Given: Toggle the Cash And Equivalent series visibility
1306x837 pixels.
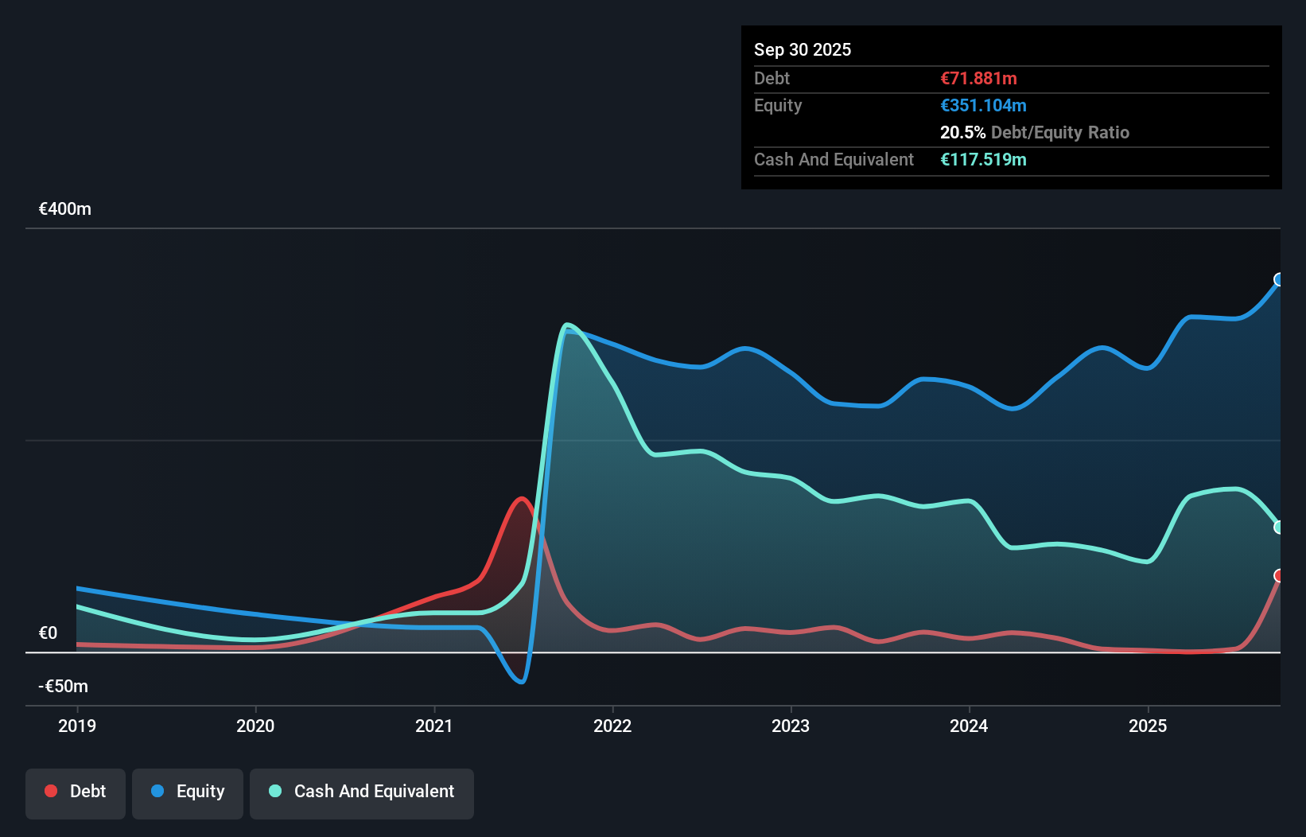Looking at the screenshot, I should point(361,792).
